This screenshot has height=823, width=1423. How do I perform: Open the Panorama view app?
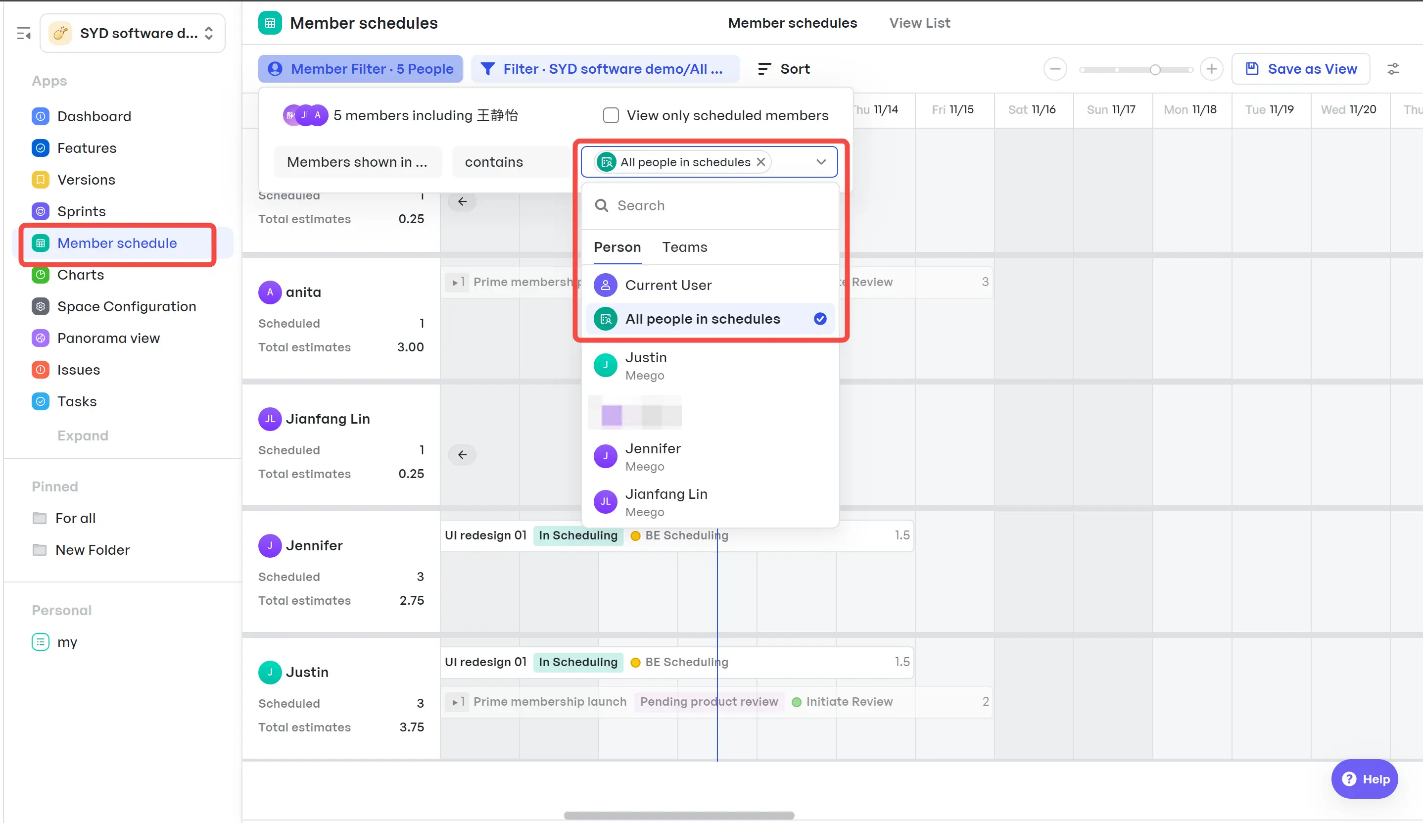pos(108,338)
